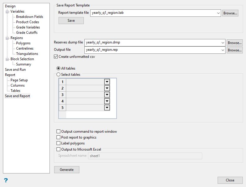Open the Reserves dump file dropdown
Viewport: 246px width, 187px height.
coord(223,43)
